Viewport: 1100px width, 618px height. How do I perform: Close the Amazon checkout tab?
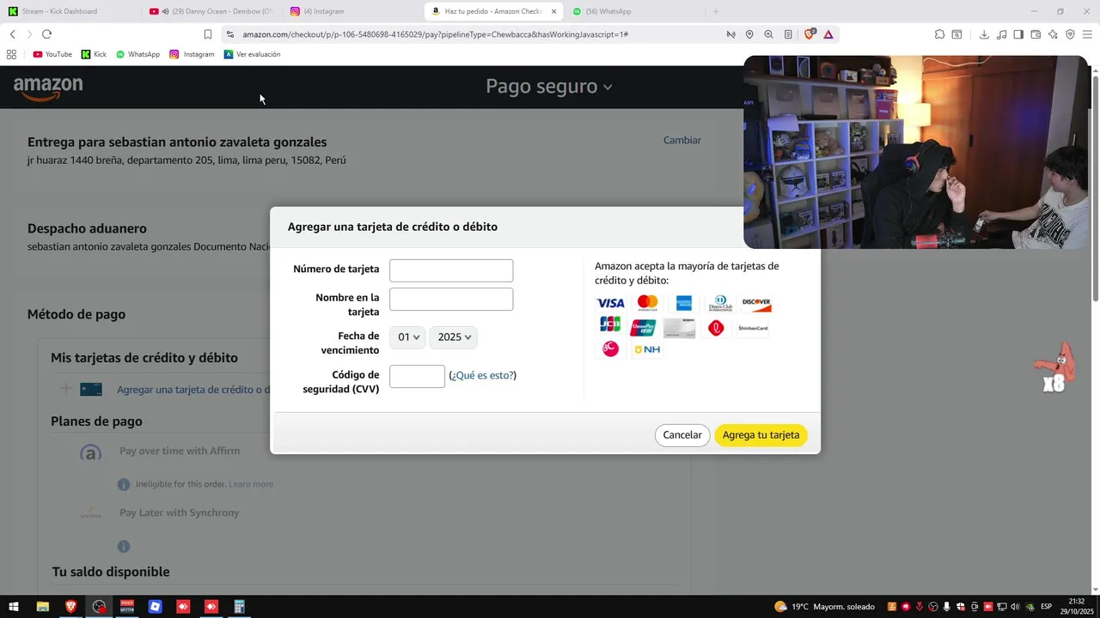point(553,11)
